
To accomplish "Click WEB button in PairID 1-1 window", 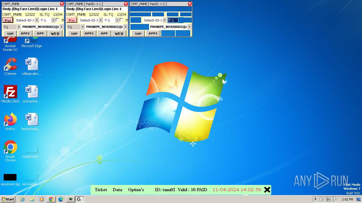I will click(119, 34).
